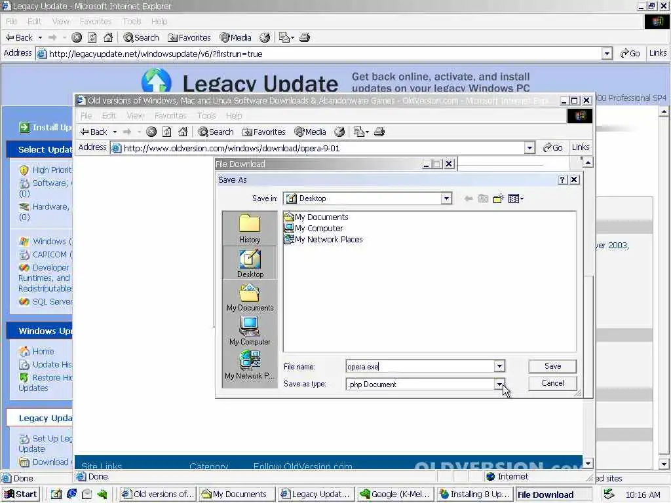Select My Network Places in file list

tap(324, 239)
